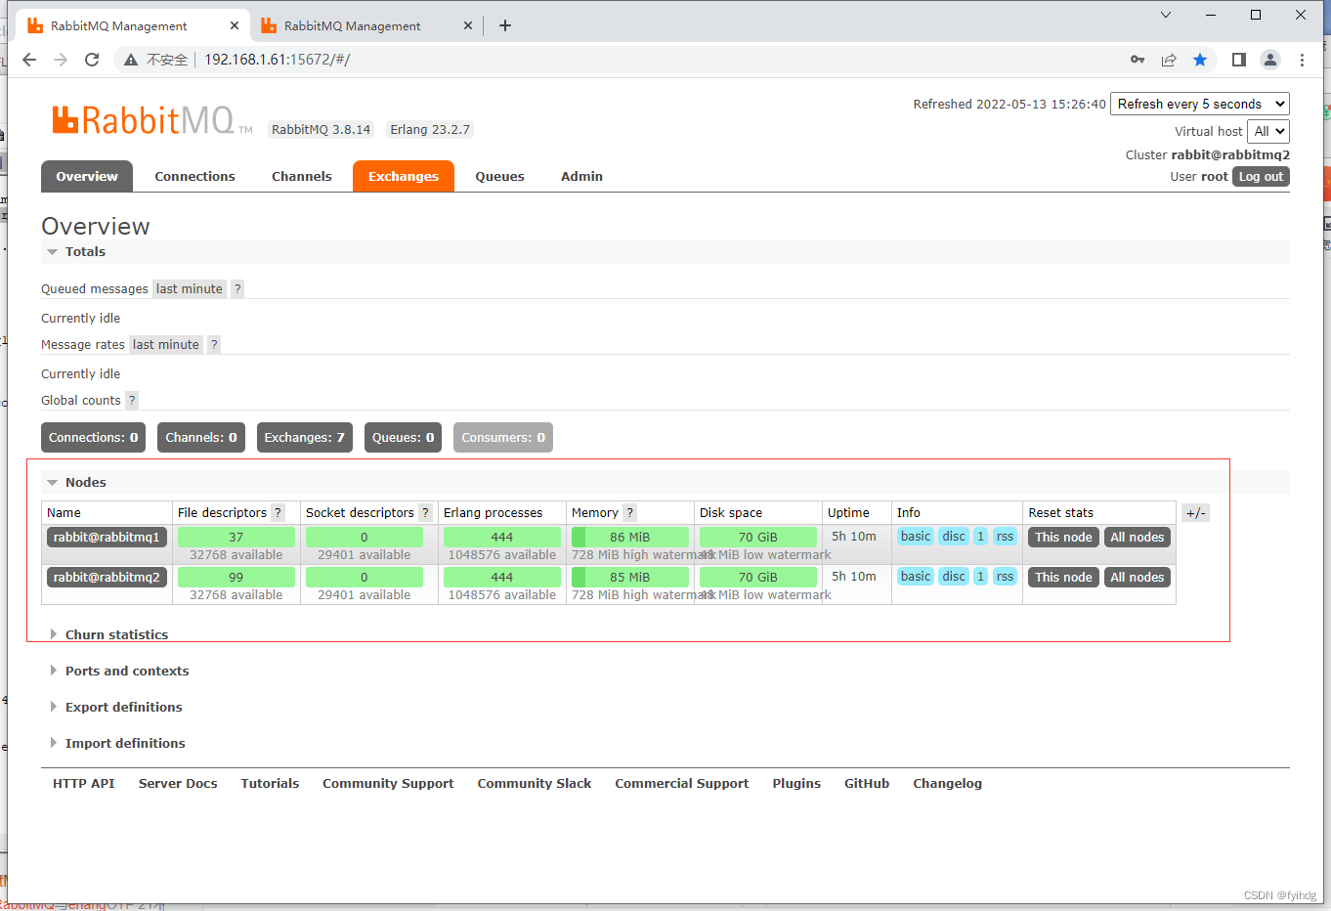Open the Chrome profile avatar icon
Image resolution: width=1331 pixels, height=911 pixels.
pyautogui.click(x=1270, y=60)
